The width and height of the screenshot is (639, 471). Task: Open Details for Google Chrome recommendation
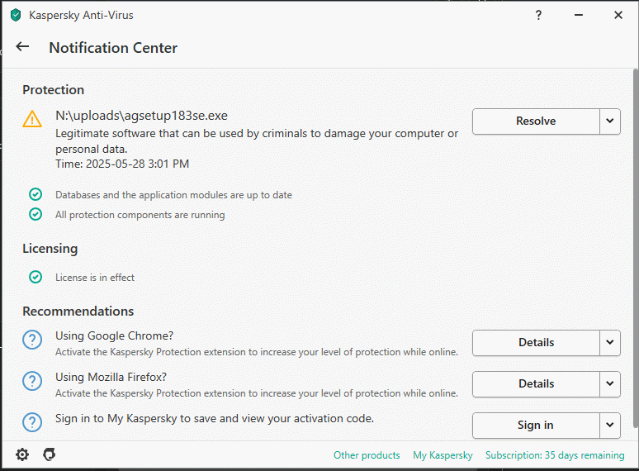click(x=536, y=343)
